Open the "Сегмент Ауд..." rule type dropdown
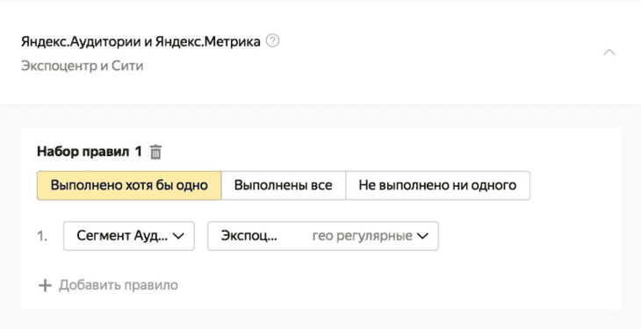 [x=129, y=236]
